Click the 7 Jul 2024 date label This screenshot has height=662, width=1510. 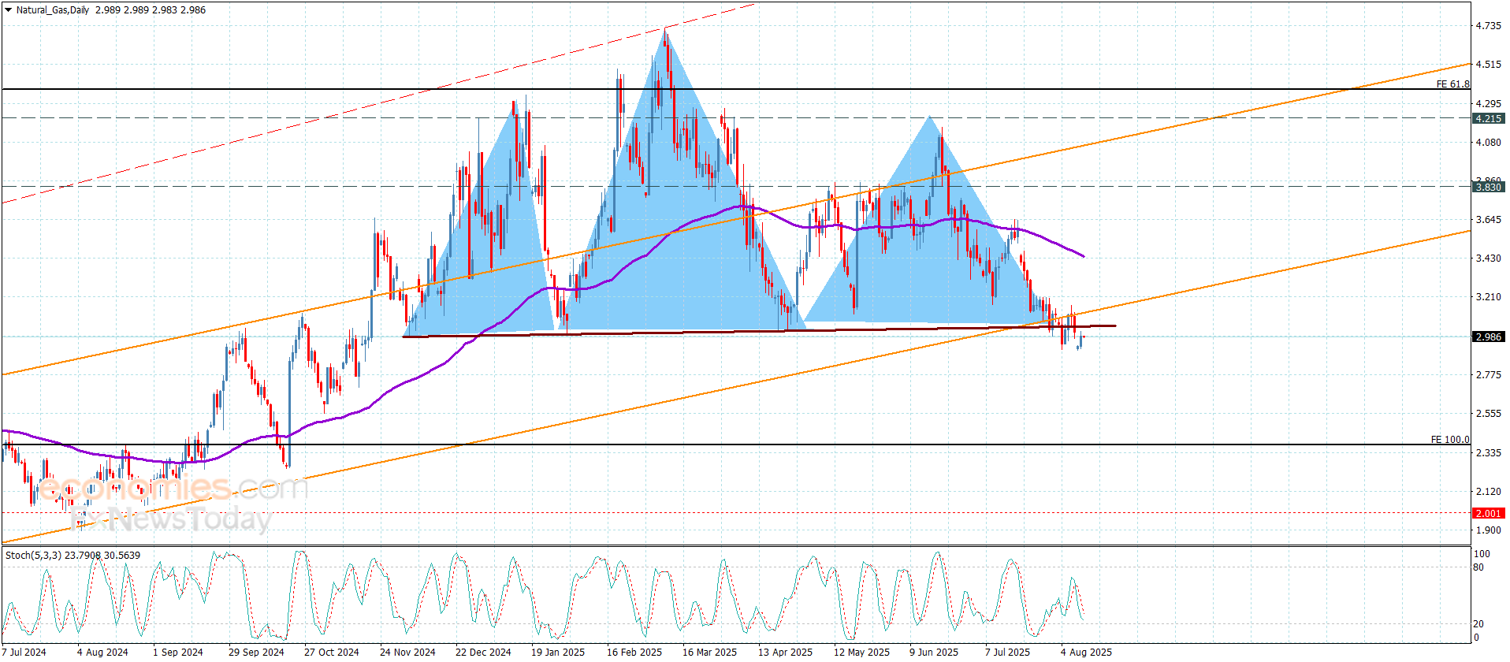point(24,652)
